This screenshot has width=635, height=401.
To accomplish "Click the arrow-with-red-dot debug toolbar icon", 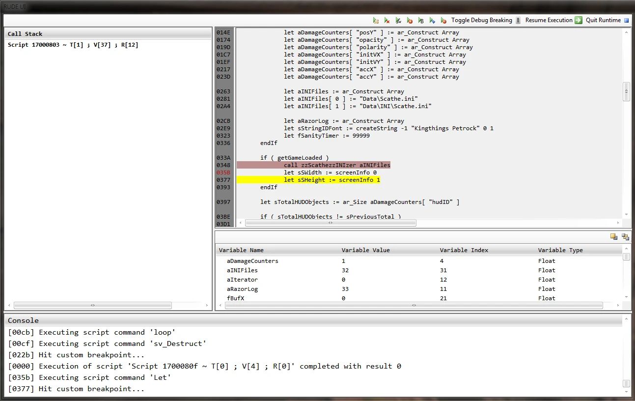I will point(410,20).
